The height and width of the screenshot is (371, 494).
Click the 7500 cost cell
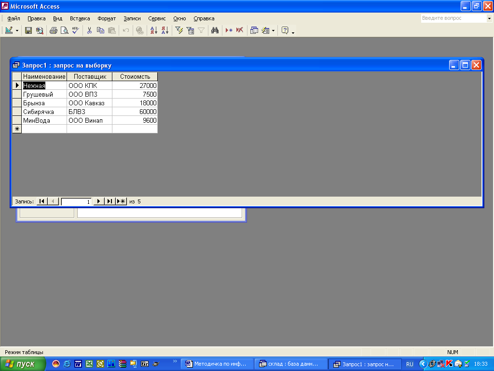(x=135, y=94)
